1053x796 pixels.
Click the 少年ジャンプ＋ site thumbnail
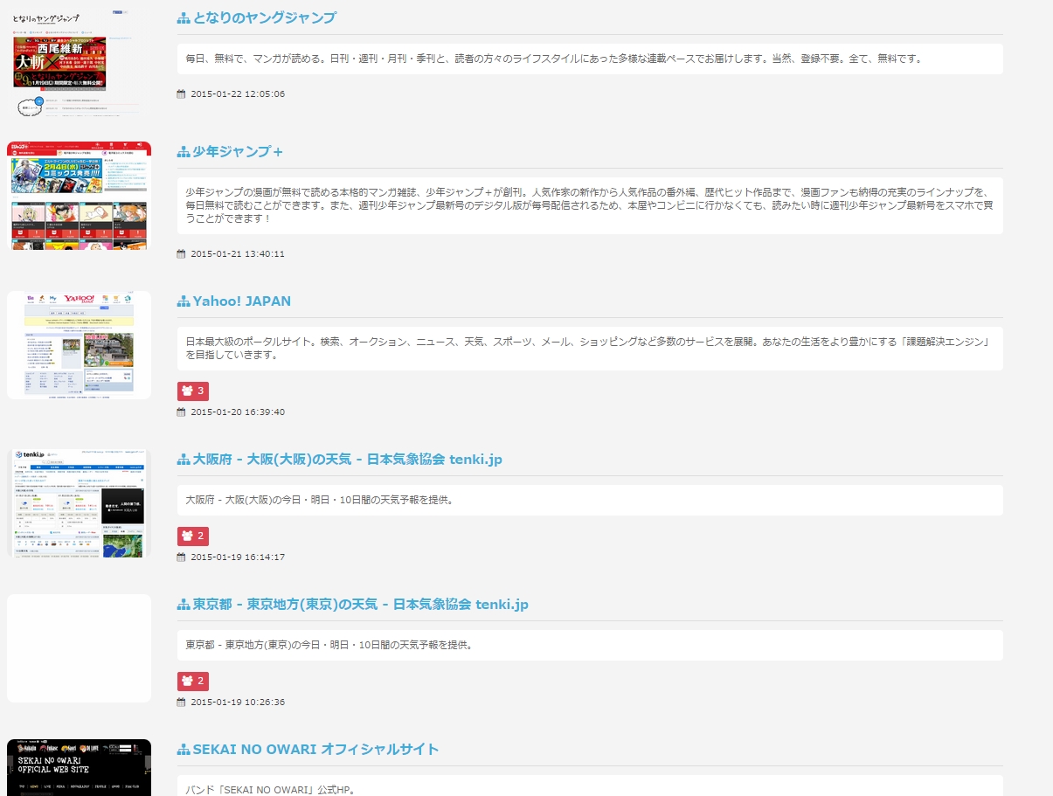[79, 196]
